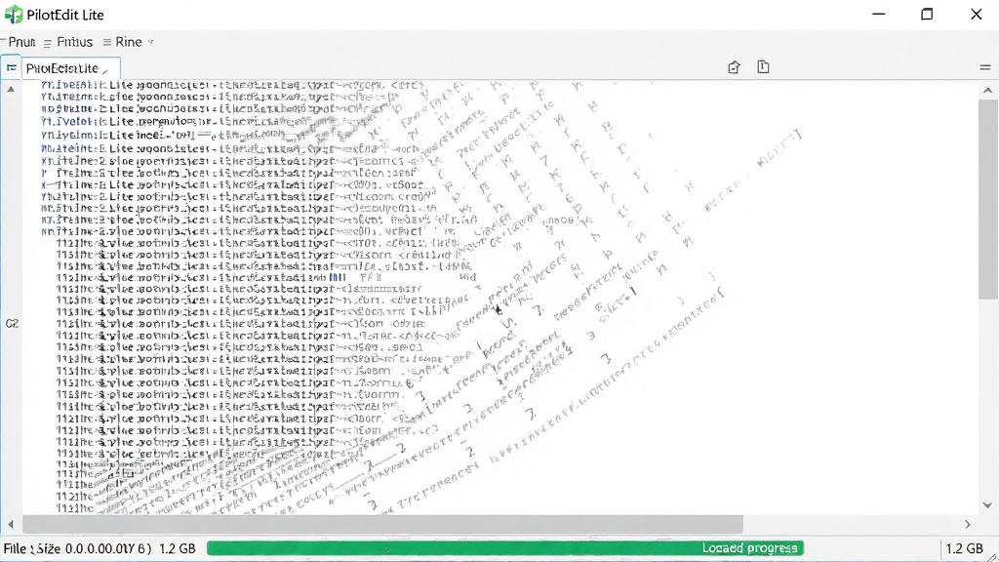Click the PilotEdit Lite app logo
999x562 pixels.
click(x=14, y=15)
